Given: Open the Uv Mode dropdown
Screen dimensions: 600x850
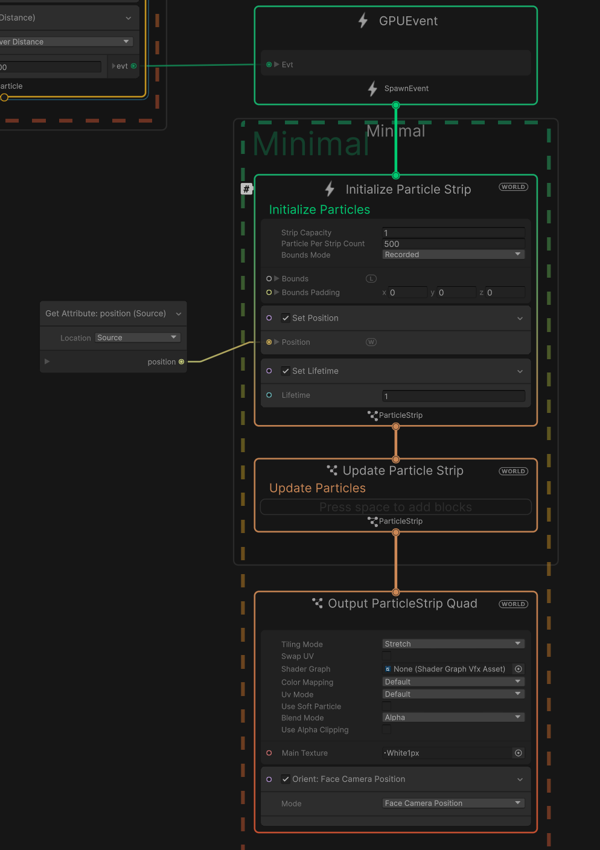Looking at the screenshot, I should (x=453, y=694).
